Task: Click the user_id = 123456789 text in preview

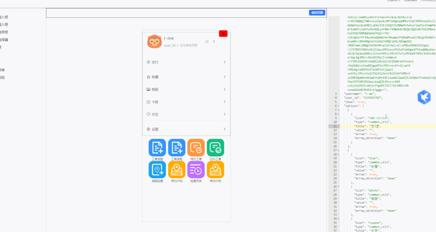Action: (180, 45)
